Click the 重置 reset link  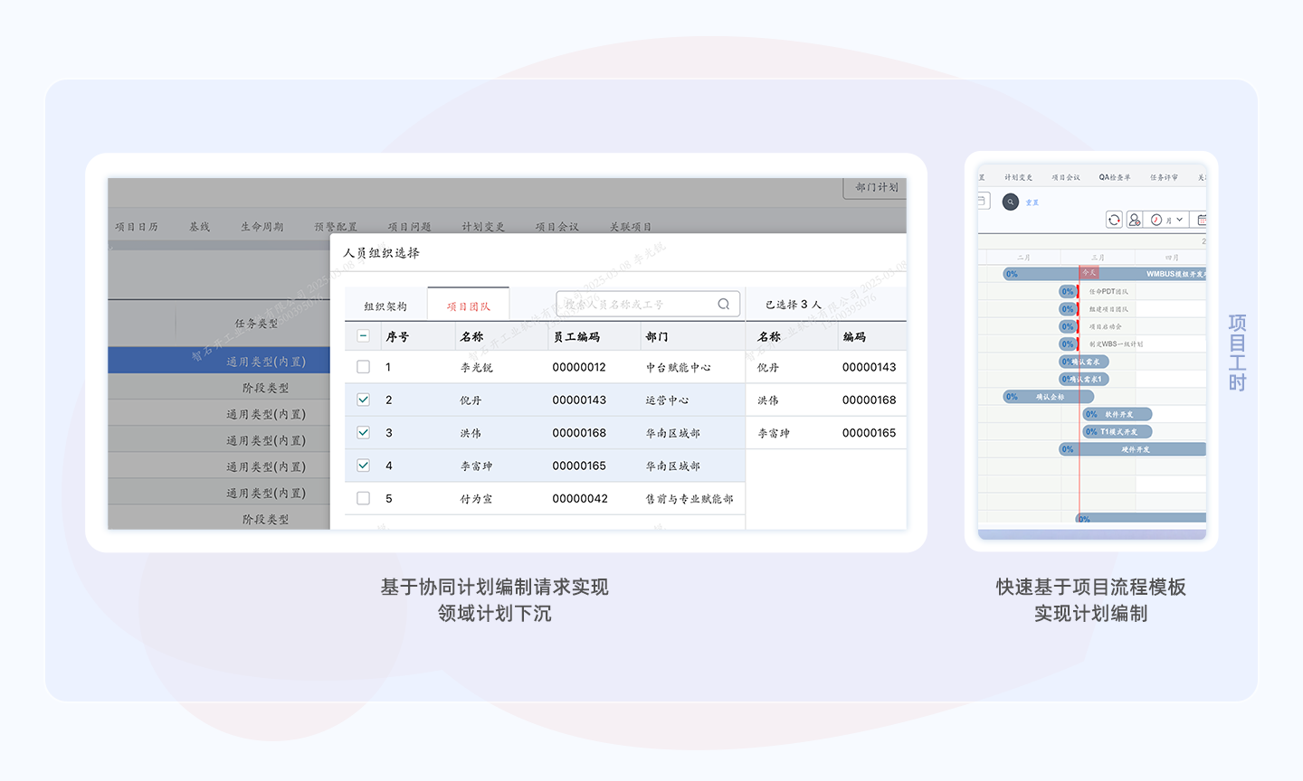click(x=1032, y=202)
